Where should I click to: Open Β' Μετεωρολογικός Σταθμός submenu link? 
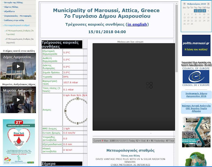click(20, 41)
